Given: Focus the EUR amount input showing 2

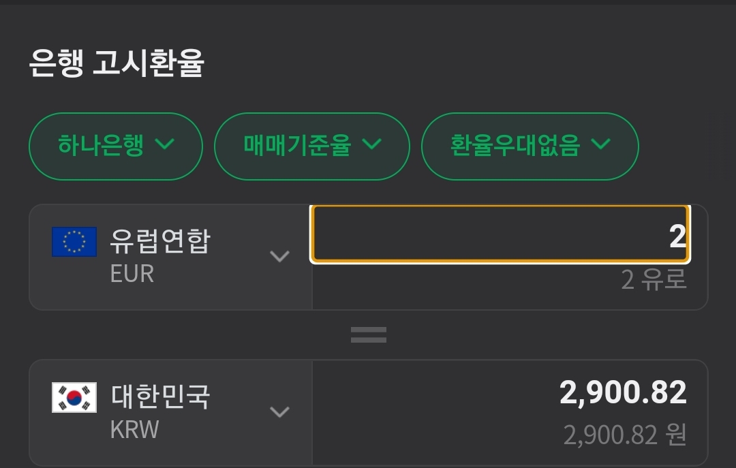Looking at the screenshot, I should [x=500, y=235].
